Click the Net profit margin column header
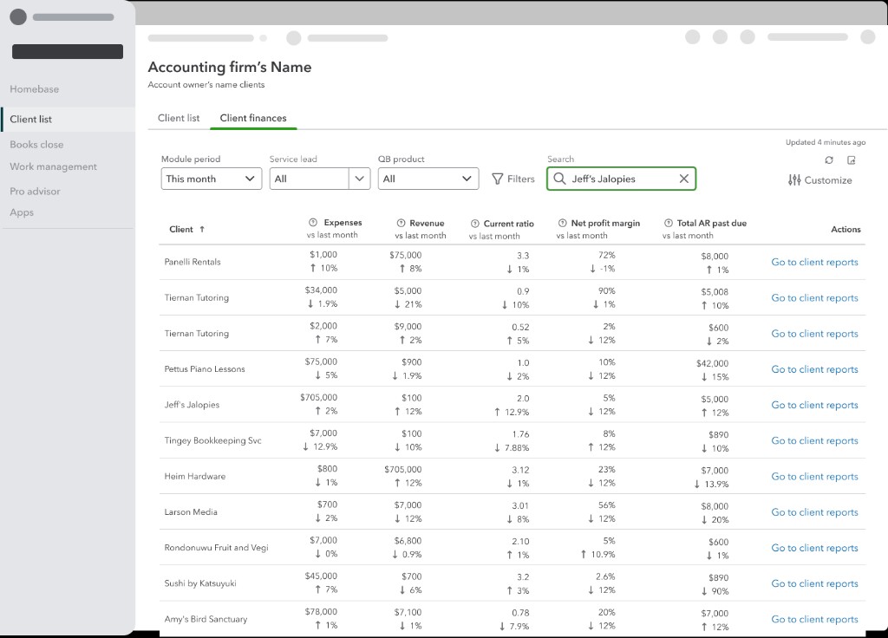 (605, 223)
